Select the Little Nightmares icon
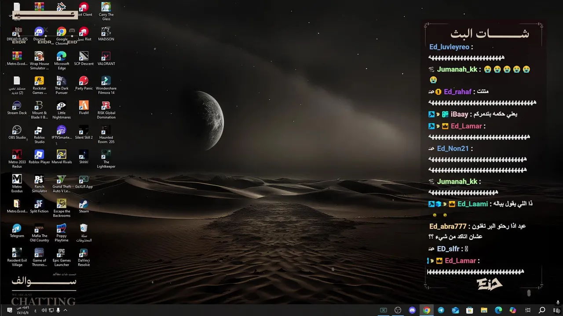 [62, 110]
